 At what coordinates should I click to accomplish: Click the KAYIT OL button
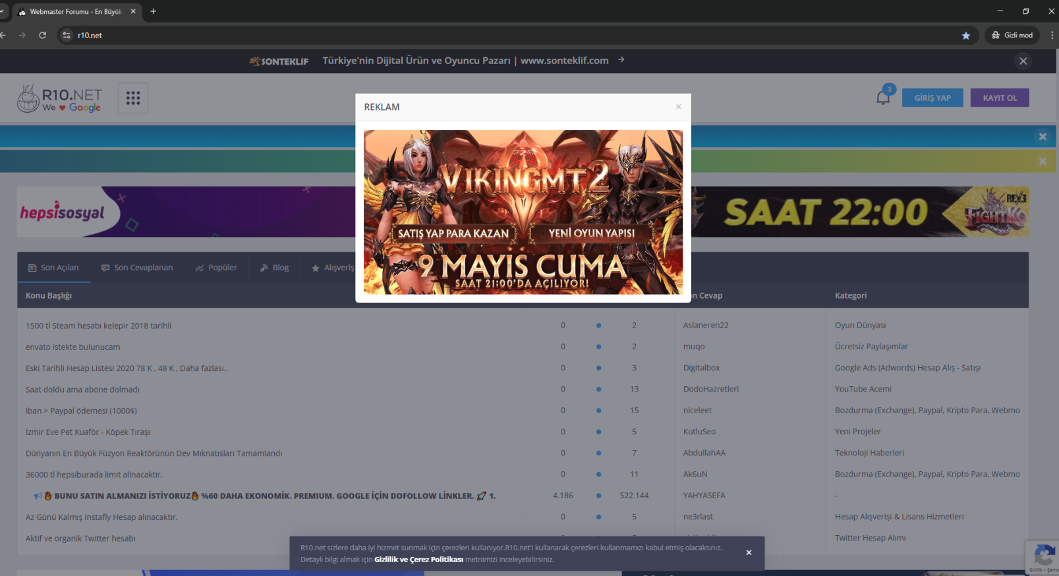coord(1000,98)
